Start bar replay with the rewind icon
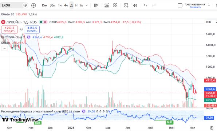This screenshot has width=217, height=131. point(135,5)
